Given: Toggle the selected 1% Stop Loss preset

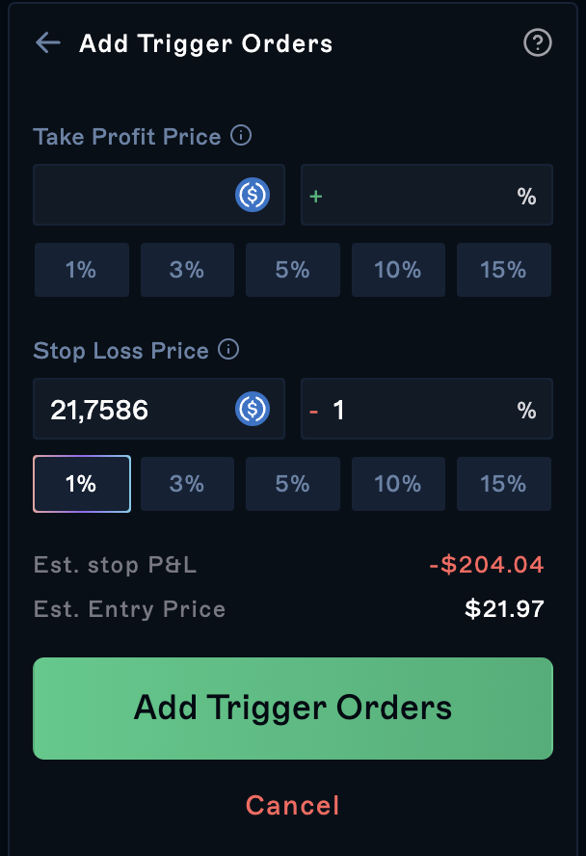Looking at the screenshot, I should tap(81, 484).
